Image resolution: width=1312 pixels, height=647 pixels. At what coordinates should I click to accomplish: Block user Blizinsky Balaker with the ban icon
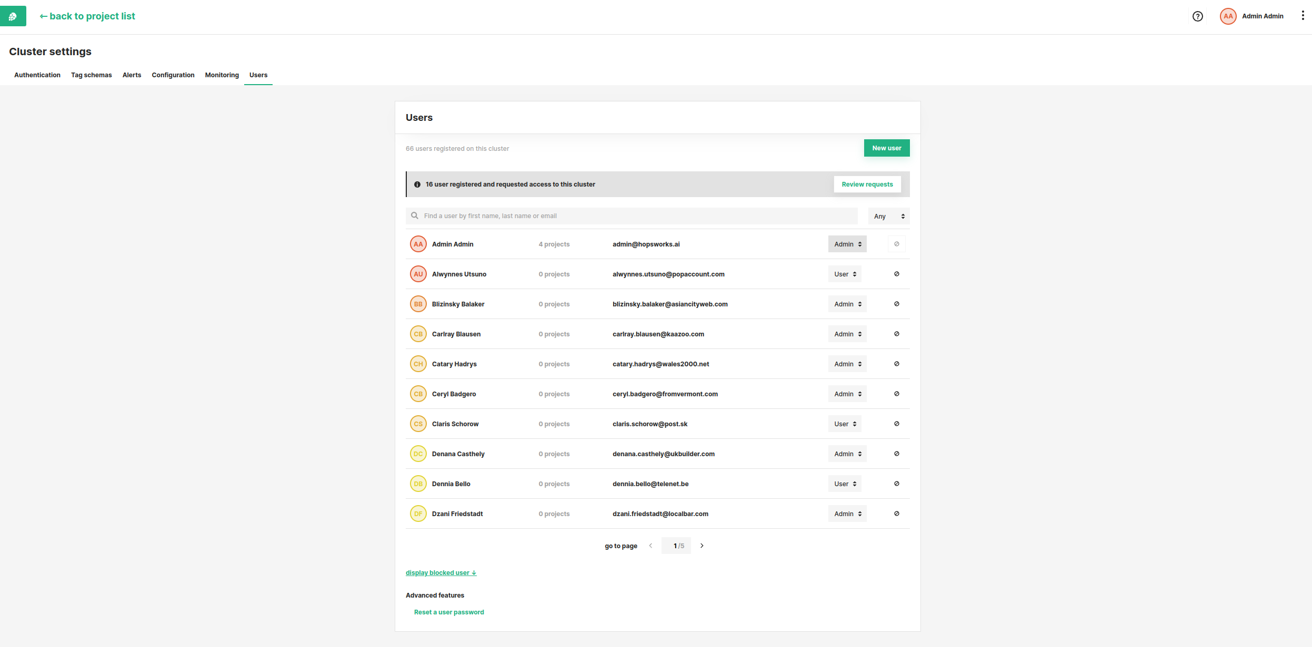[896, 304]
